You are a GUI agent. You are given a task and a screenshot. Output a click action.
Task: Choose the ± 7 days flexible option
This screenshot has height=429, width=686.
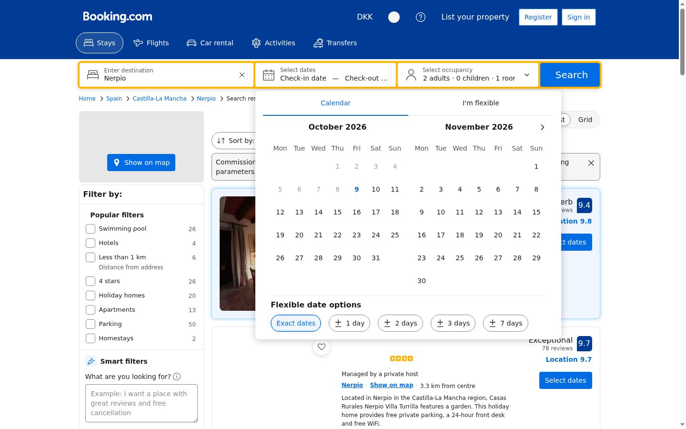[x=505, y=323]
